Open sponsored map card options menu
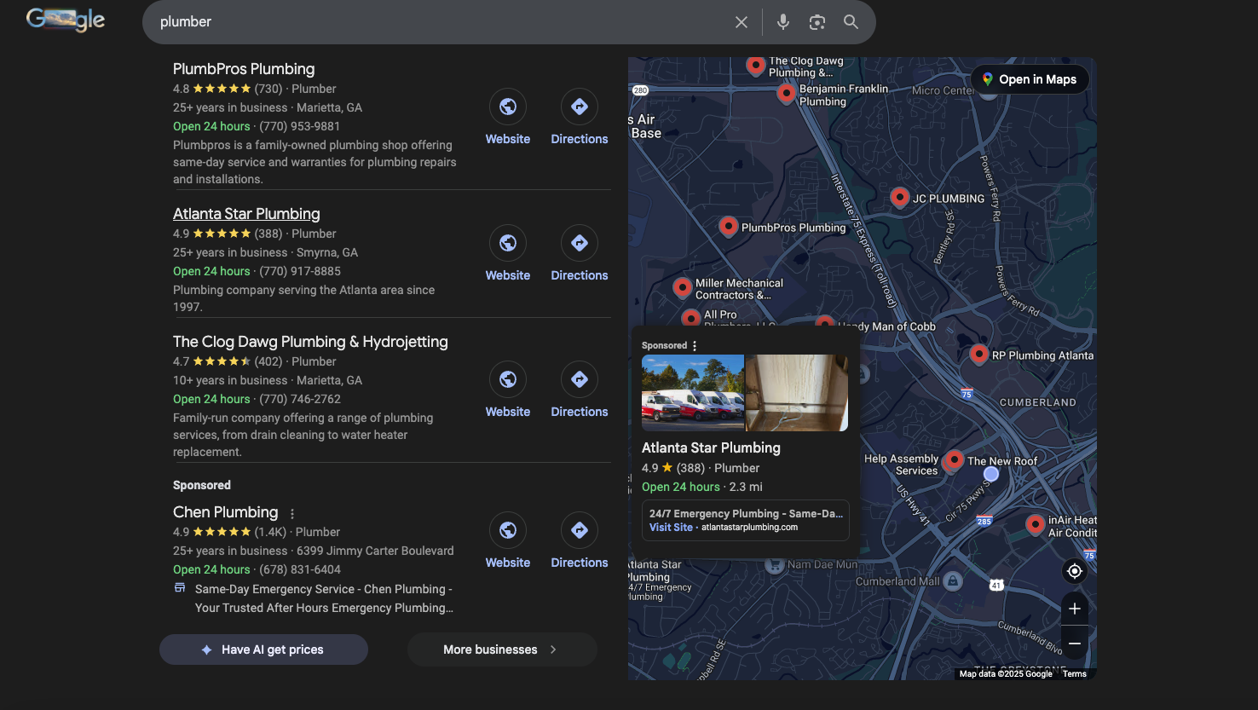 695,346
